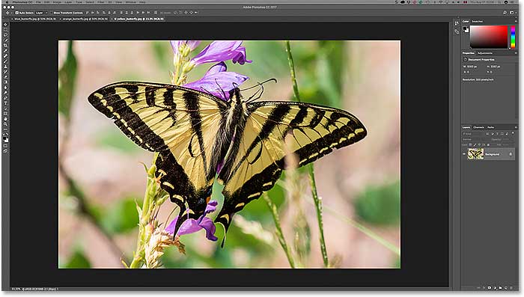Image resolution: width=524 pixels, height=297 pixels.
Task: Select the Layers panel tab
Action: [466, 127]
